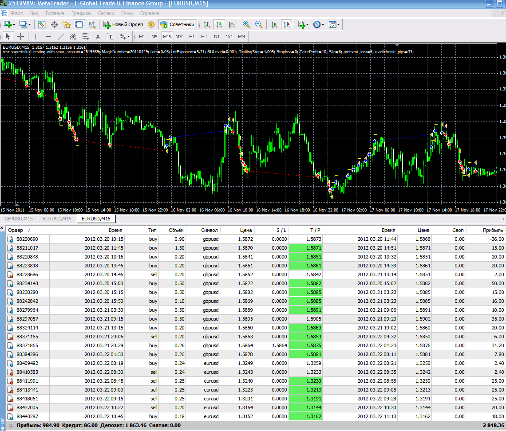
Task: Zoom out on the chart
Action: (x=259, y=24)
